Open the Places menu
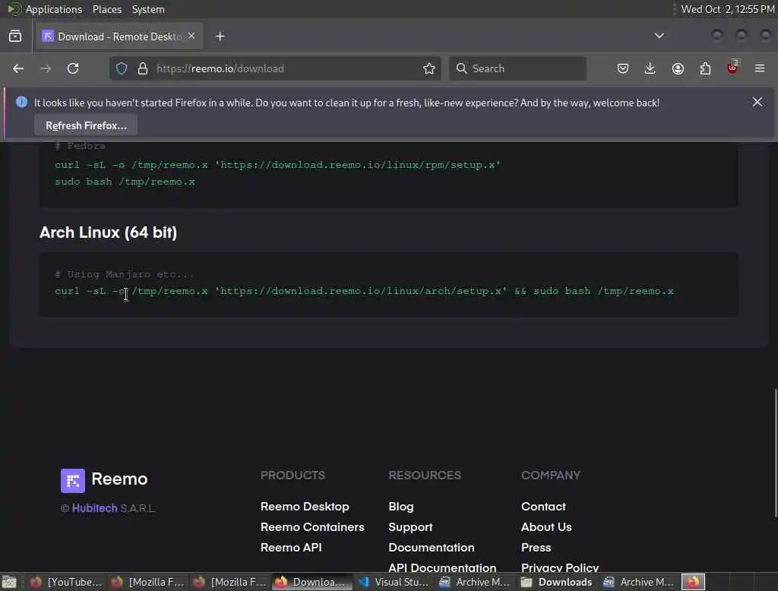Screen dimensions: 778x591 tap(106, 9)
